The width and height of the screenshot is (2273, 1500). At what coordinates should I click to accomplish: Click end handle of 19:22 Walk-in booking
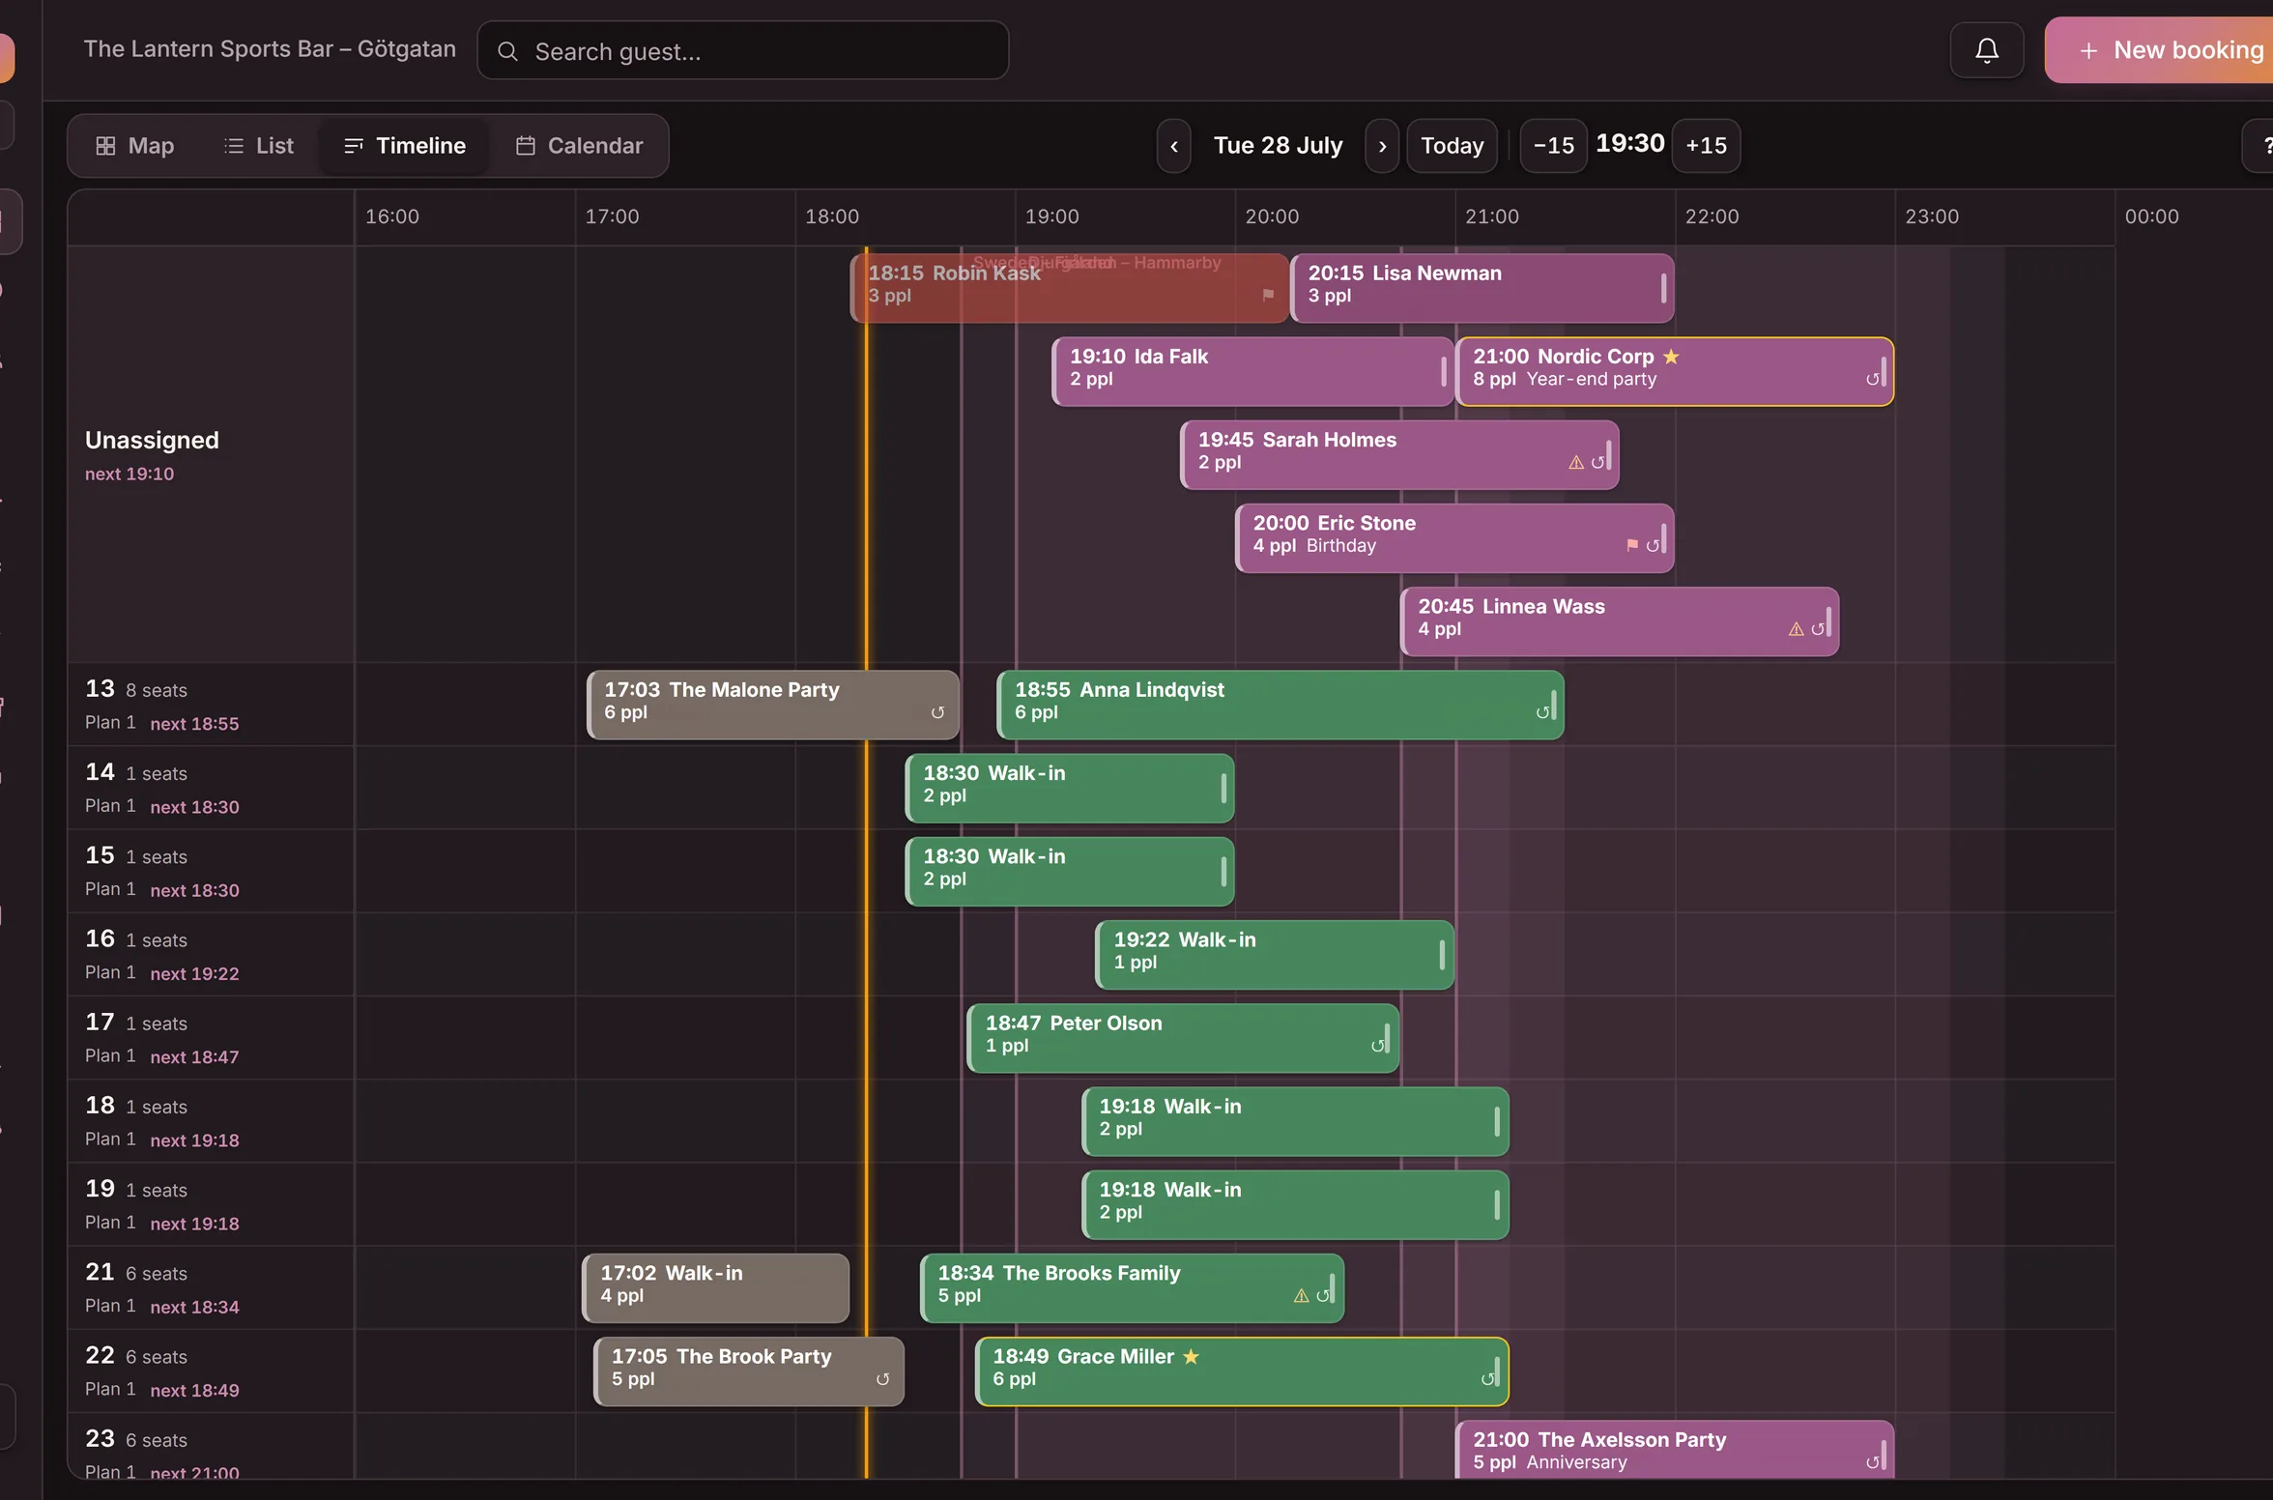(x=1442, y=955)
